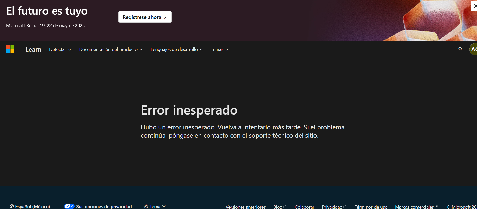Image resolution: width=477 pixels, height=209 pixels.
Task: Click the privacy options toggle icon
Action: coord(69,206)
